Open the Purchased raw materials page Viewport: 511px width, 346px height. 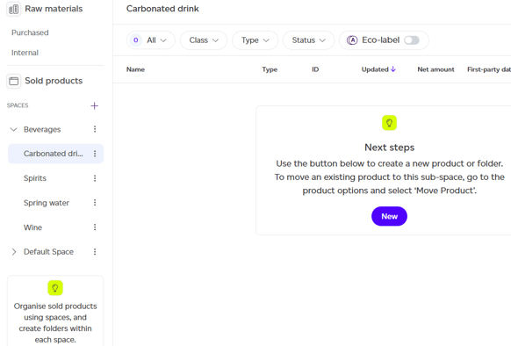[x=30, y=32]
